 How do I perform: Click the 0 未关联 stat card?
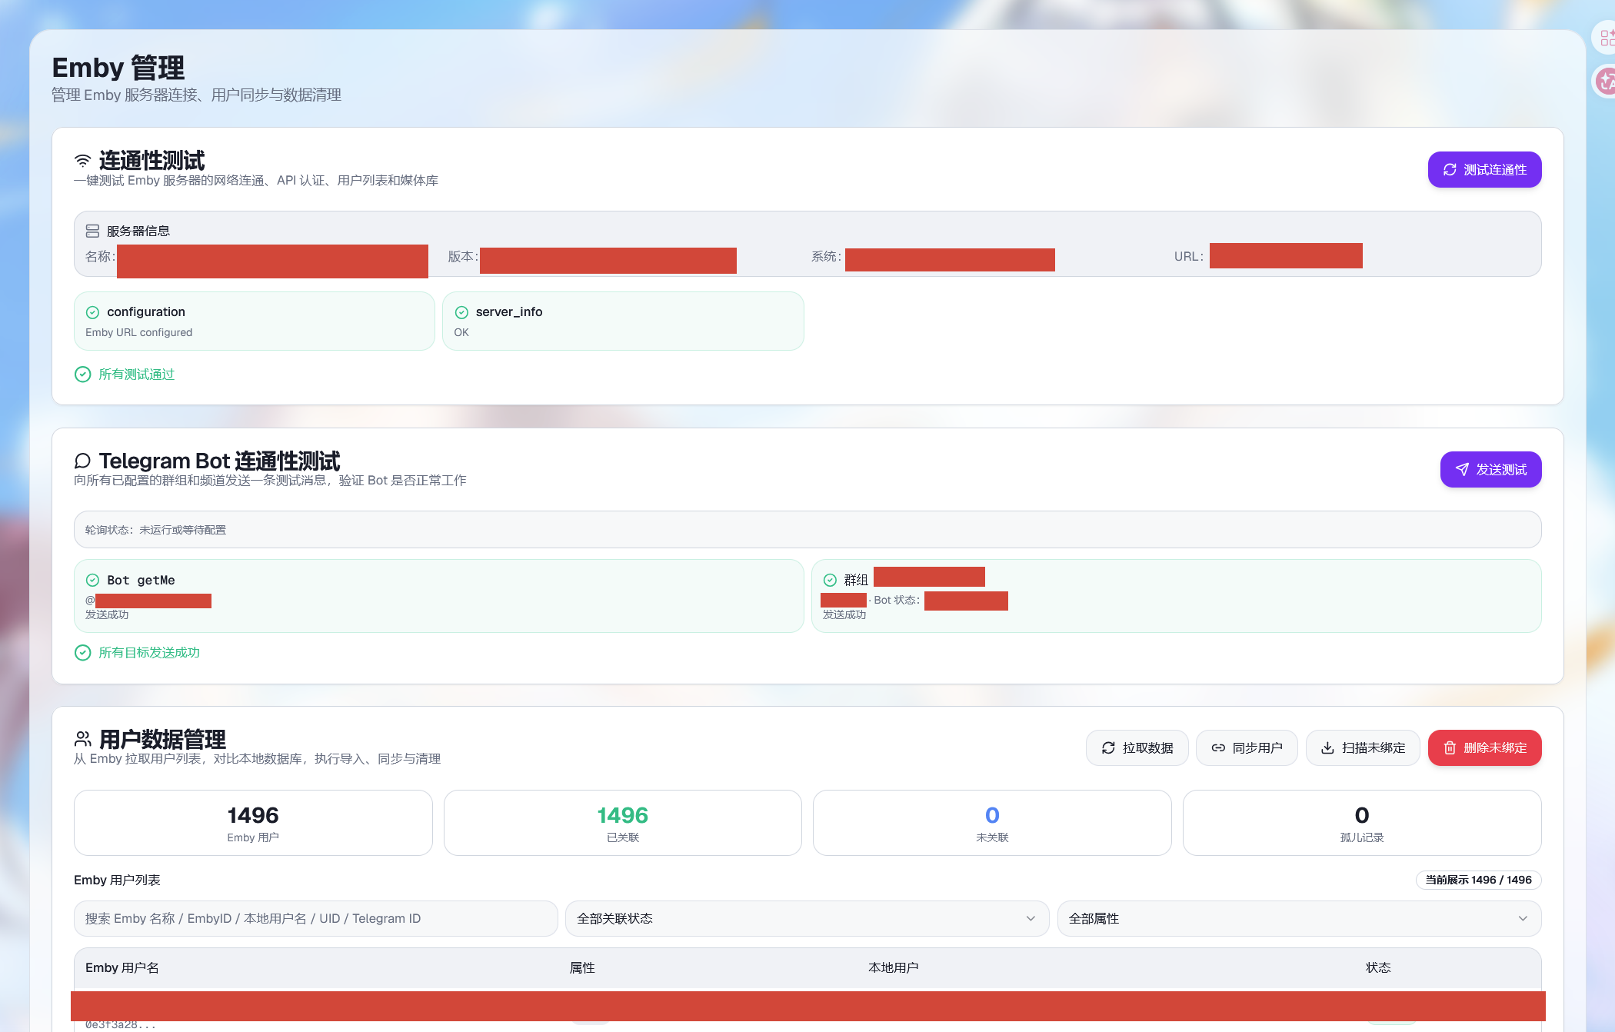coord(992,823)
